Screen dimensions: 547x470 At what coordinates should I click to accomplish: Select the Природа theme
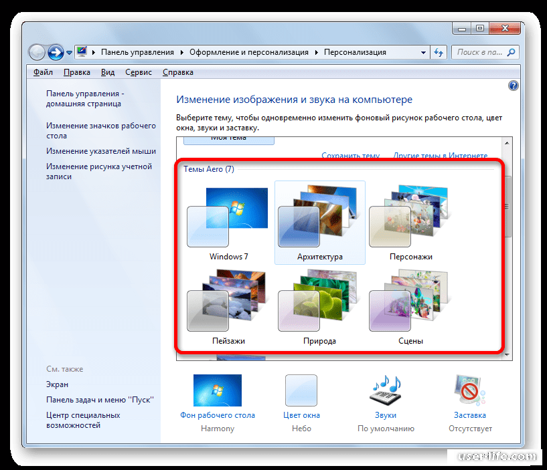point(320,308)
